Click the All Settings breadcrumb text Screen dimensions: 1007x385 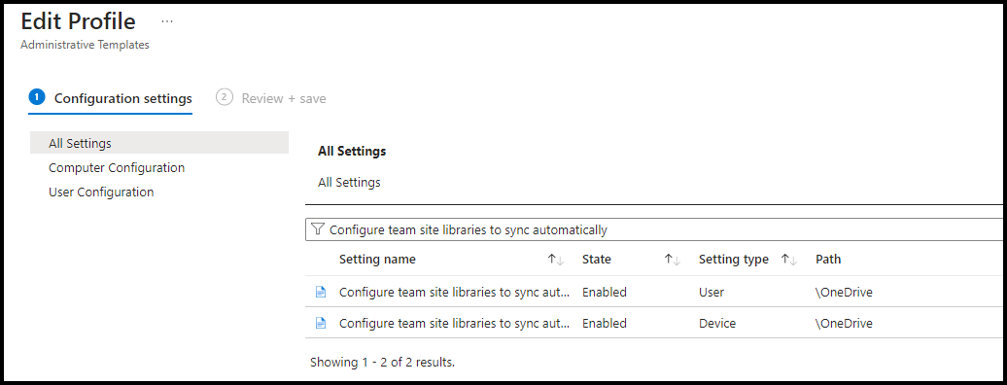click(349, 183)
